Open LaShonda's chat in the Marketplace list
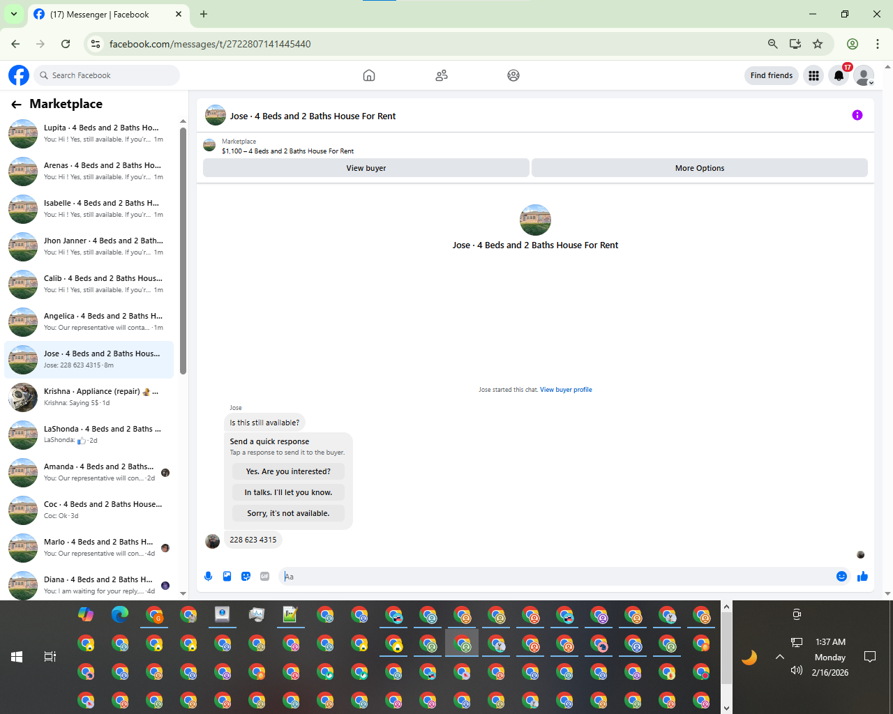 point(89,434)
